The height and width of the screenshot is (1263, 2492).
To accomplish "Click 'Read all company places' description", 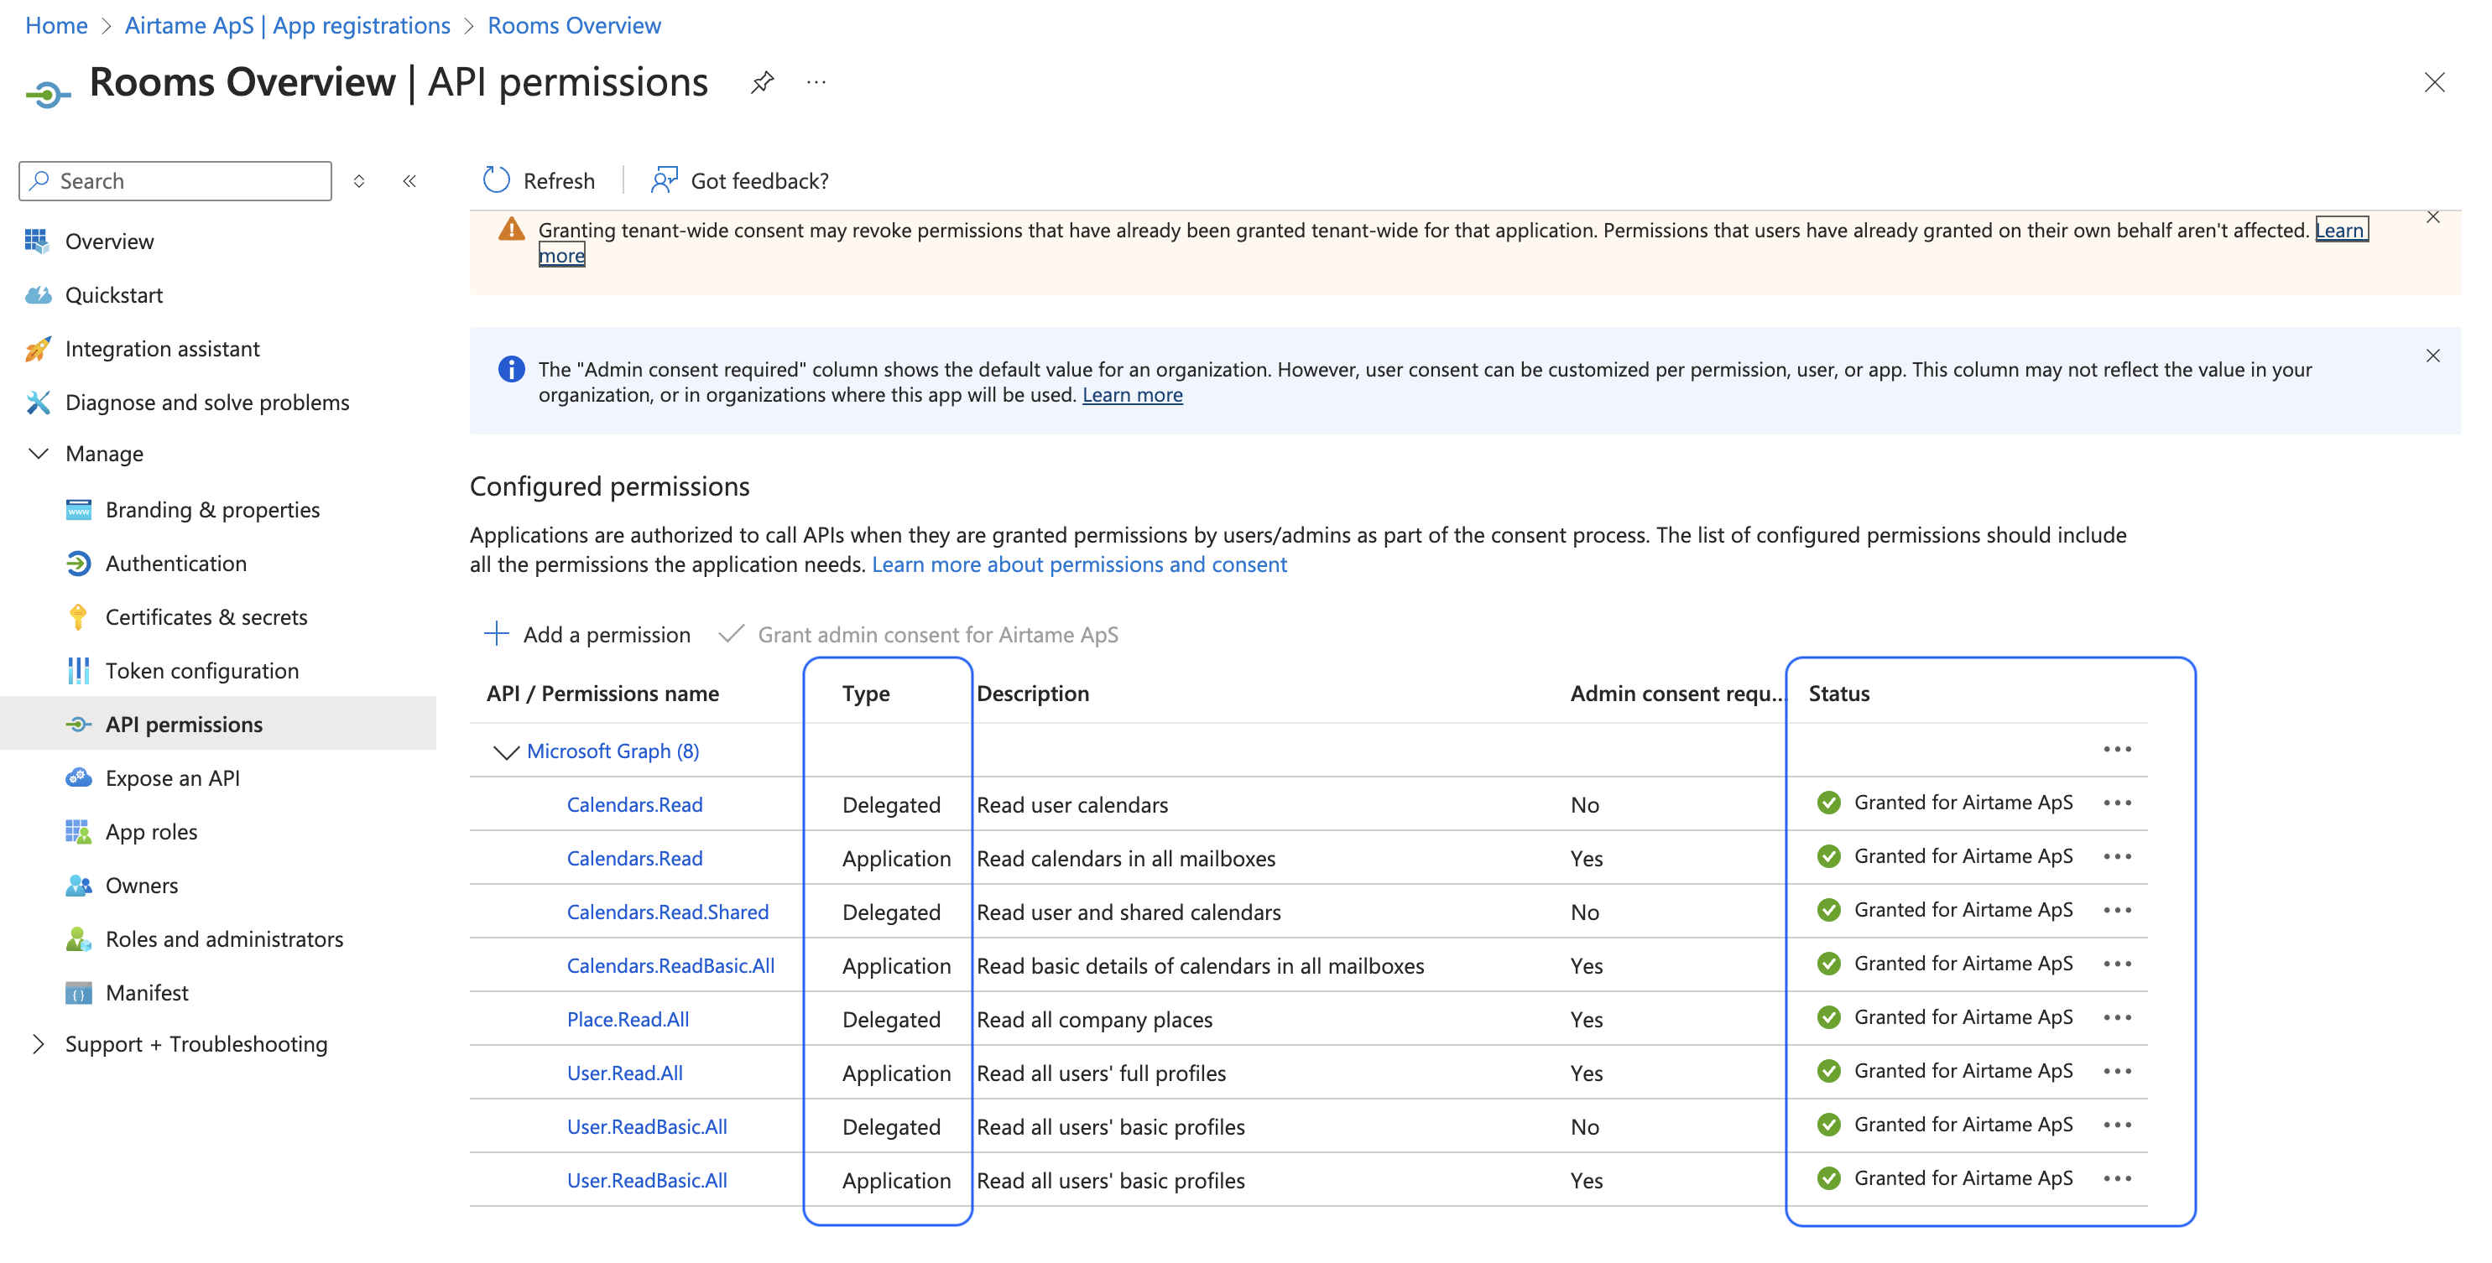I will (1094, 1019).
